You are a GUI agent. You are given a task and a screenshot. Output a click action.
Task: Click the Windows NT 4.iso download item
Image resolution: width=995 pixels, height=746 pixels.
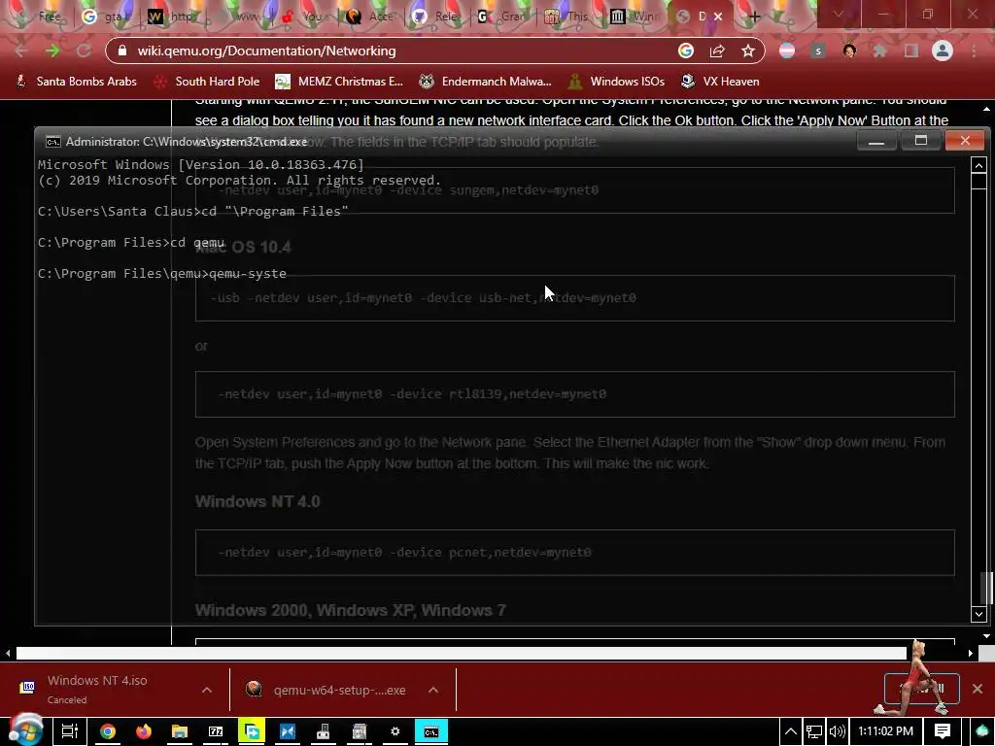click(98, 690)
